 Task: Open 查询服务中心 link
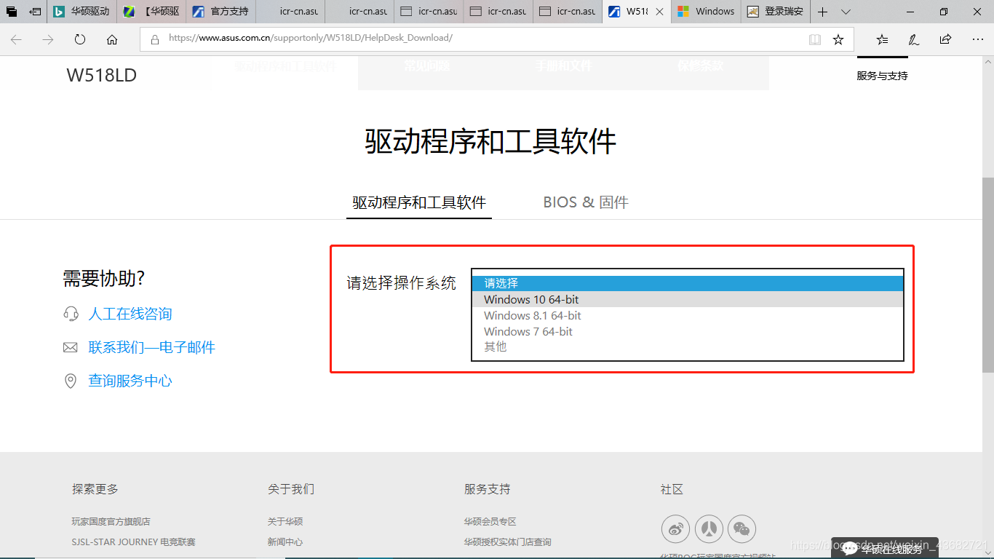(x=130, y=381)
